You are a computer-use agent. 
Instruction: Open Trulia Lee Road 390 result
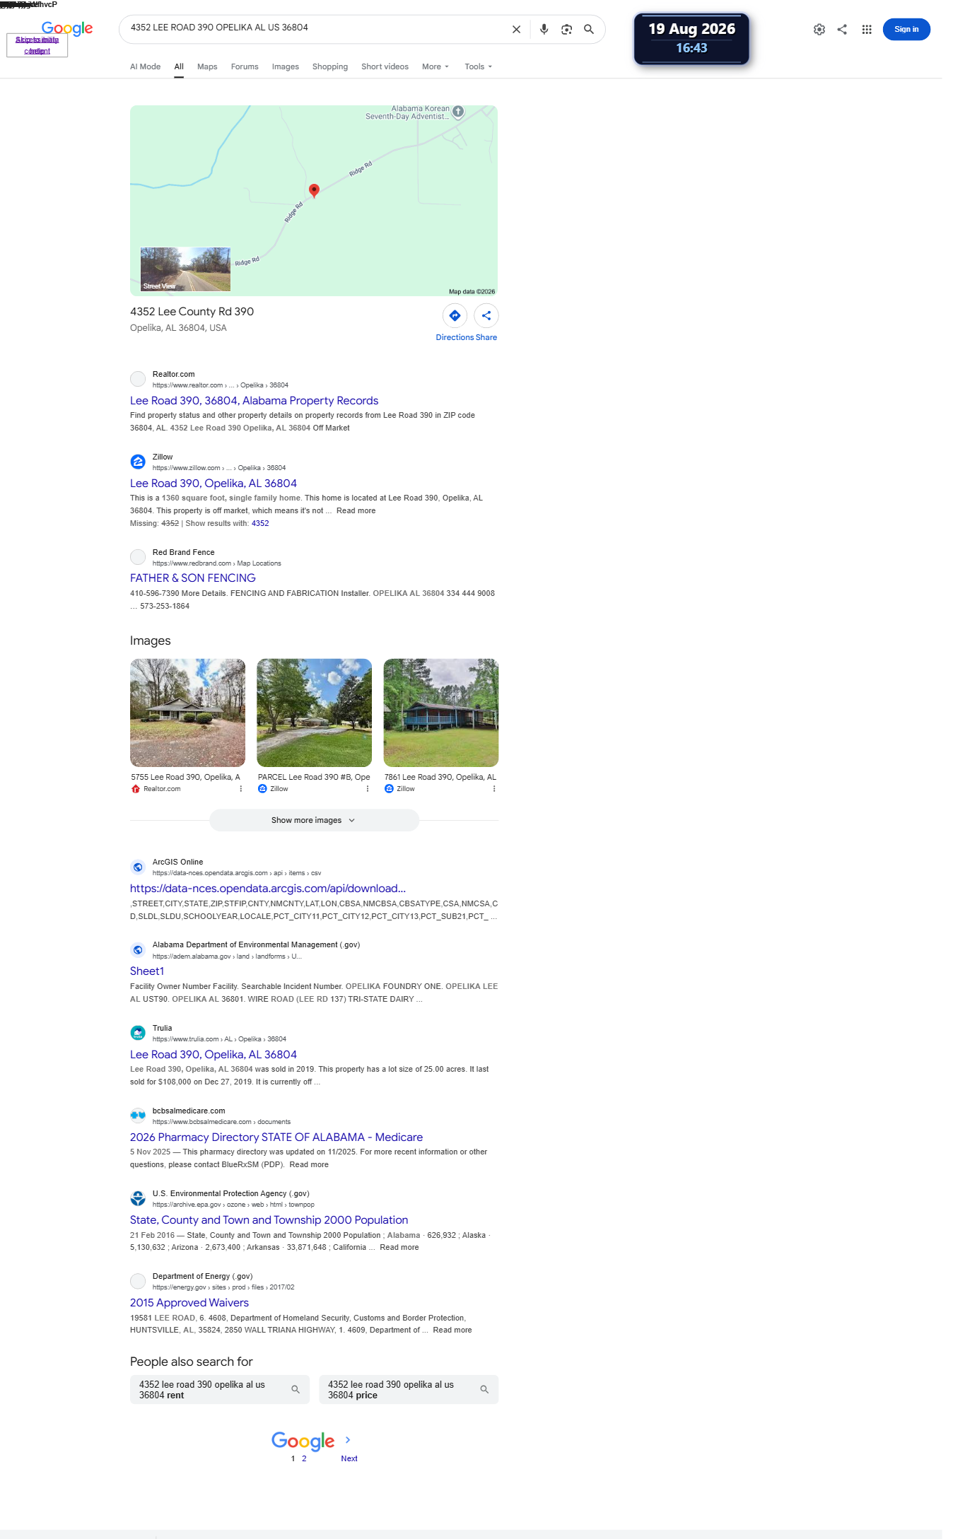point(214,1055)
